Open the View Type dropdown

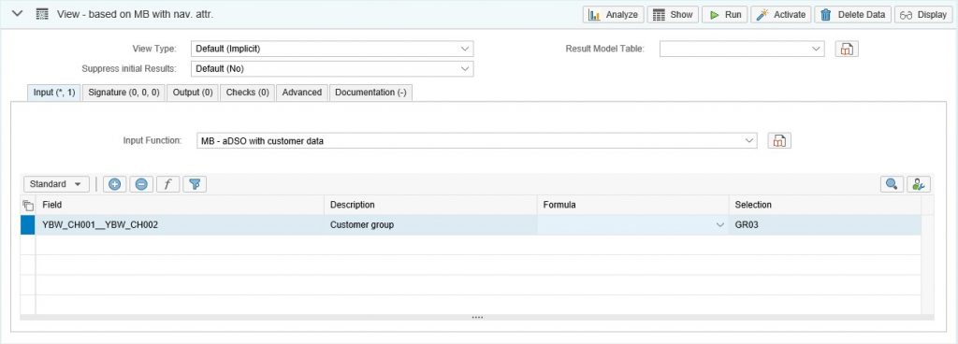[332, 49]
